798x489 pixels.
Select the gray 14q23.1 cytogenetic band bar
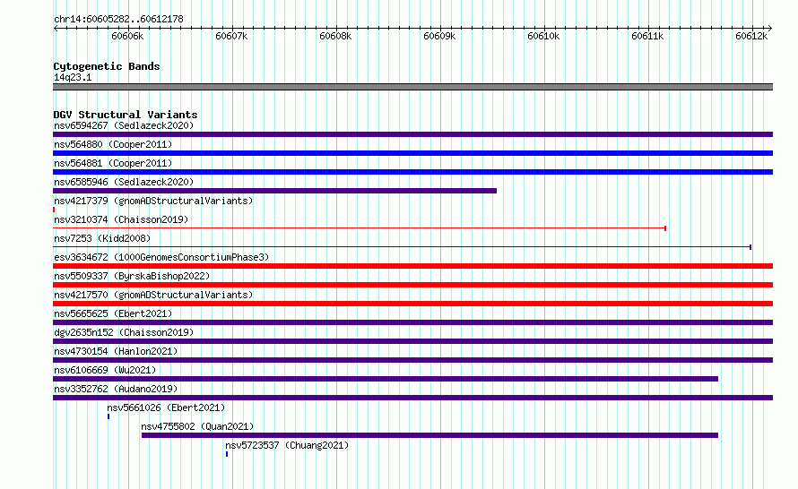412,87
